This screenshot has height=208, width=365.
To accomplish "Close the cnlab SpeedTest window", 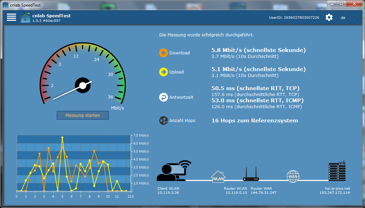I will click(x=355, y=3).
